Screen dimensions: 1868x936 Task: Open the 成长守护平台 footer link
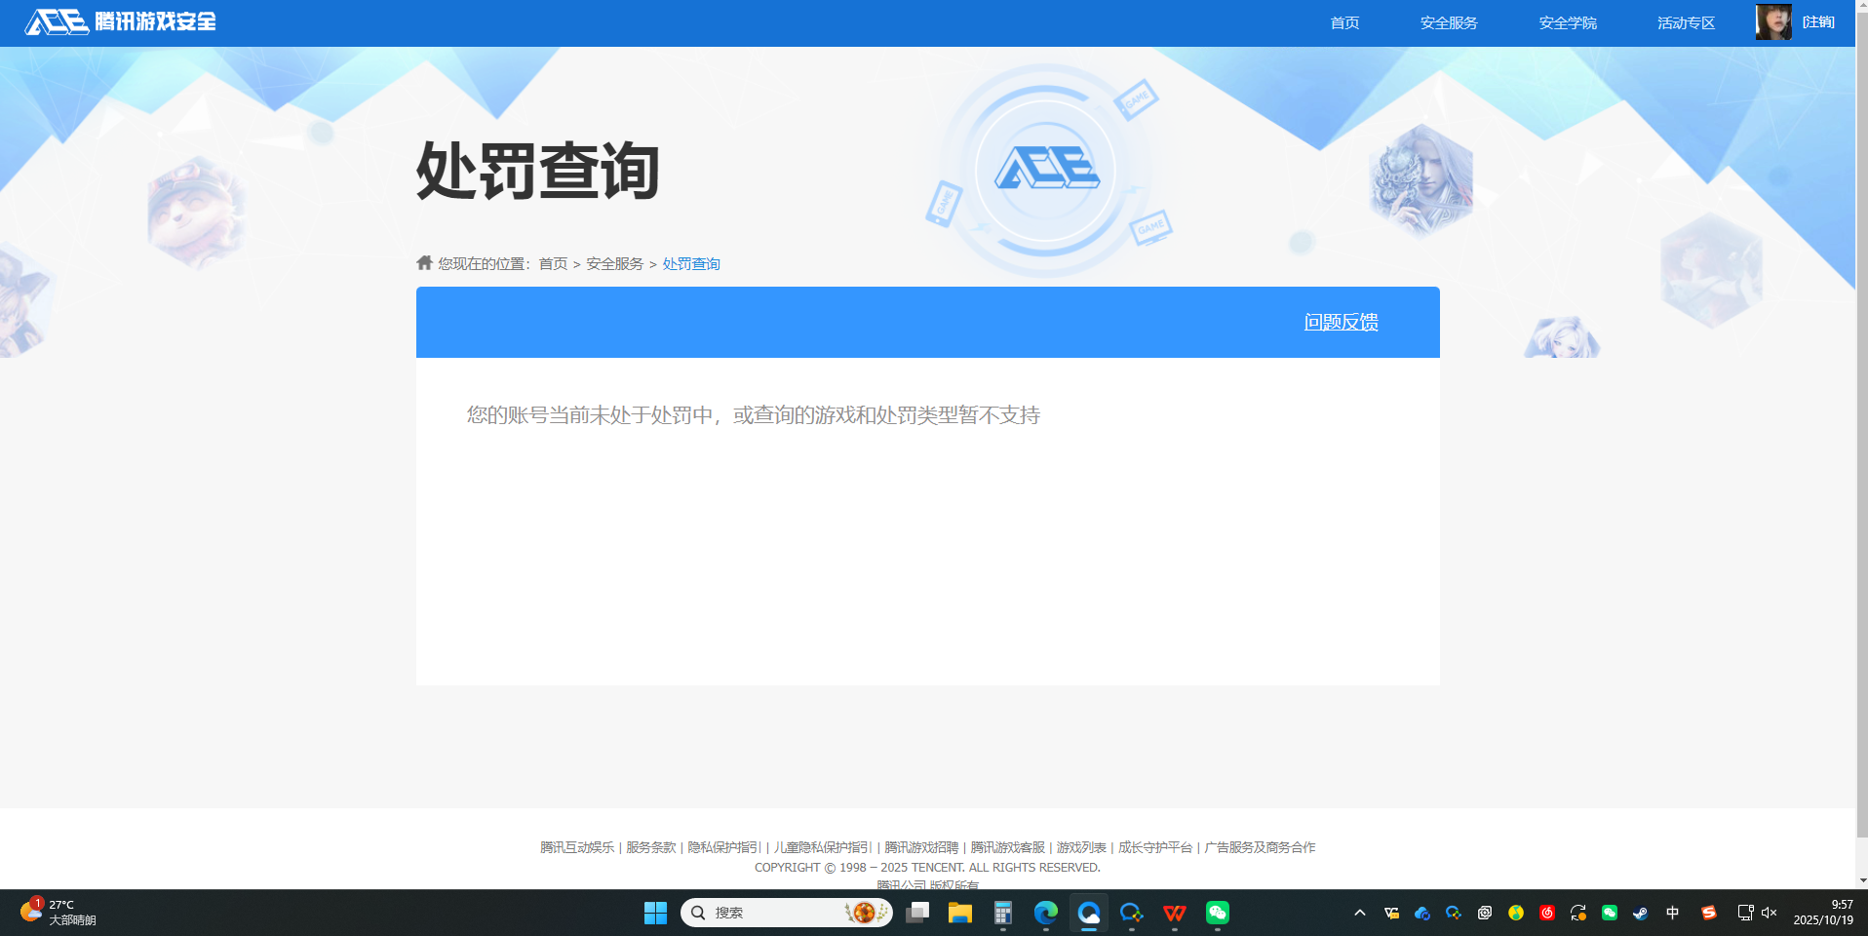pyautogui.click(x=1154, y=847)
